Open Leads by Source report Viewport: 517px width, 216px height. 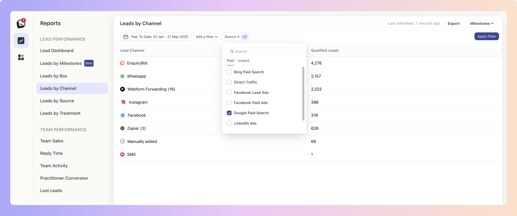(57, 101)
